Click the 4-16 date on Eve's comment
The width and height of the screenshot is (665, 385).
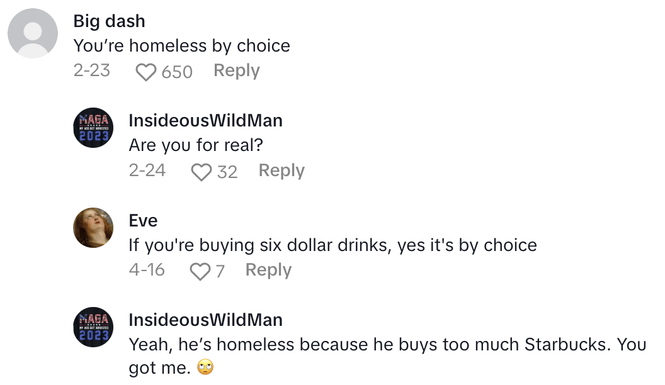[147, 270]
